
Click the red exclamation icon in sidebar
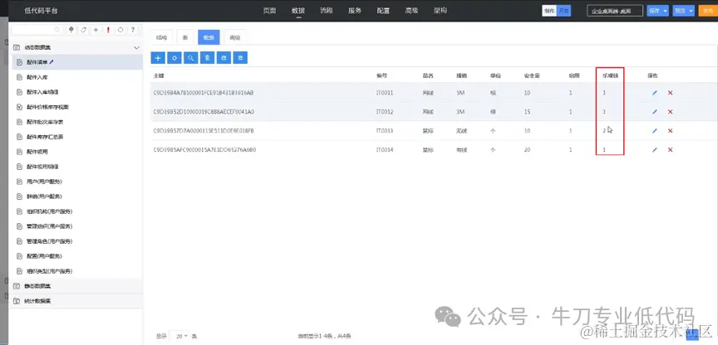coord(108,30)
